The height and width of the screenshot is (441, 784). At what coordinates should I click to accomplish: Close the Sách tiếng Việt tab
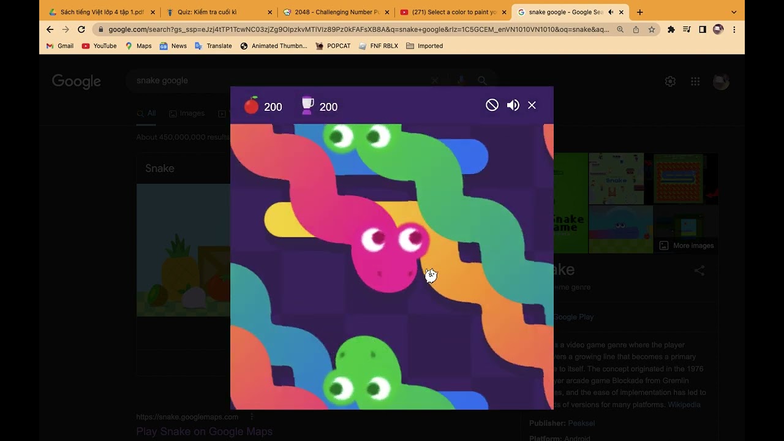point(153,12)
